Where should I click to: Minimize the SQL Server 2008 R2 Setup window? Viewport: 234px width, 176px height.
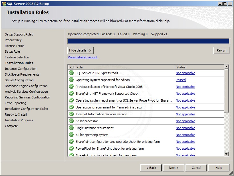pyautogui.click(x=220, y=4)
